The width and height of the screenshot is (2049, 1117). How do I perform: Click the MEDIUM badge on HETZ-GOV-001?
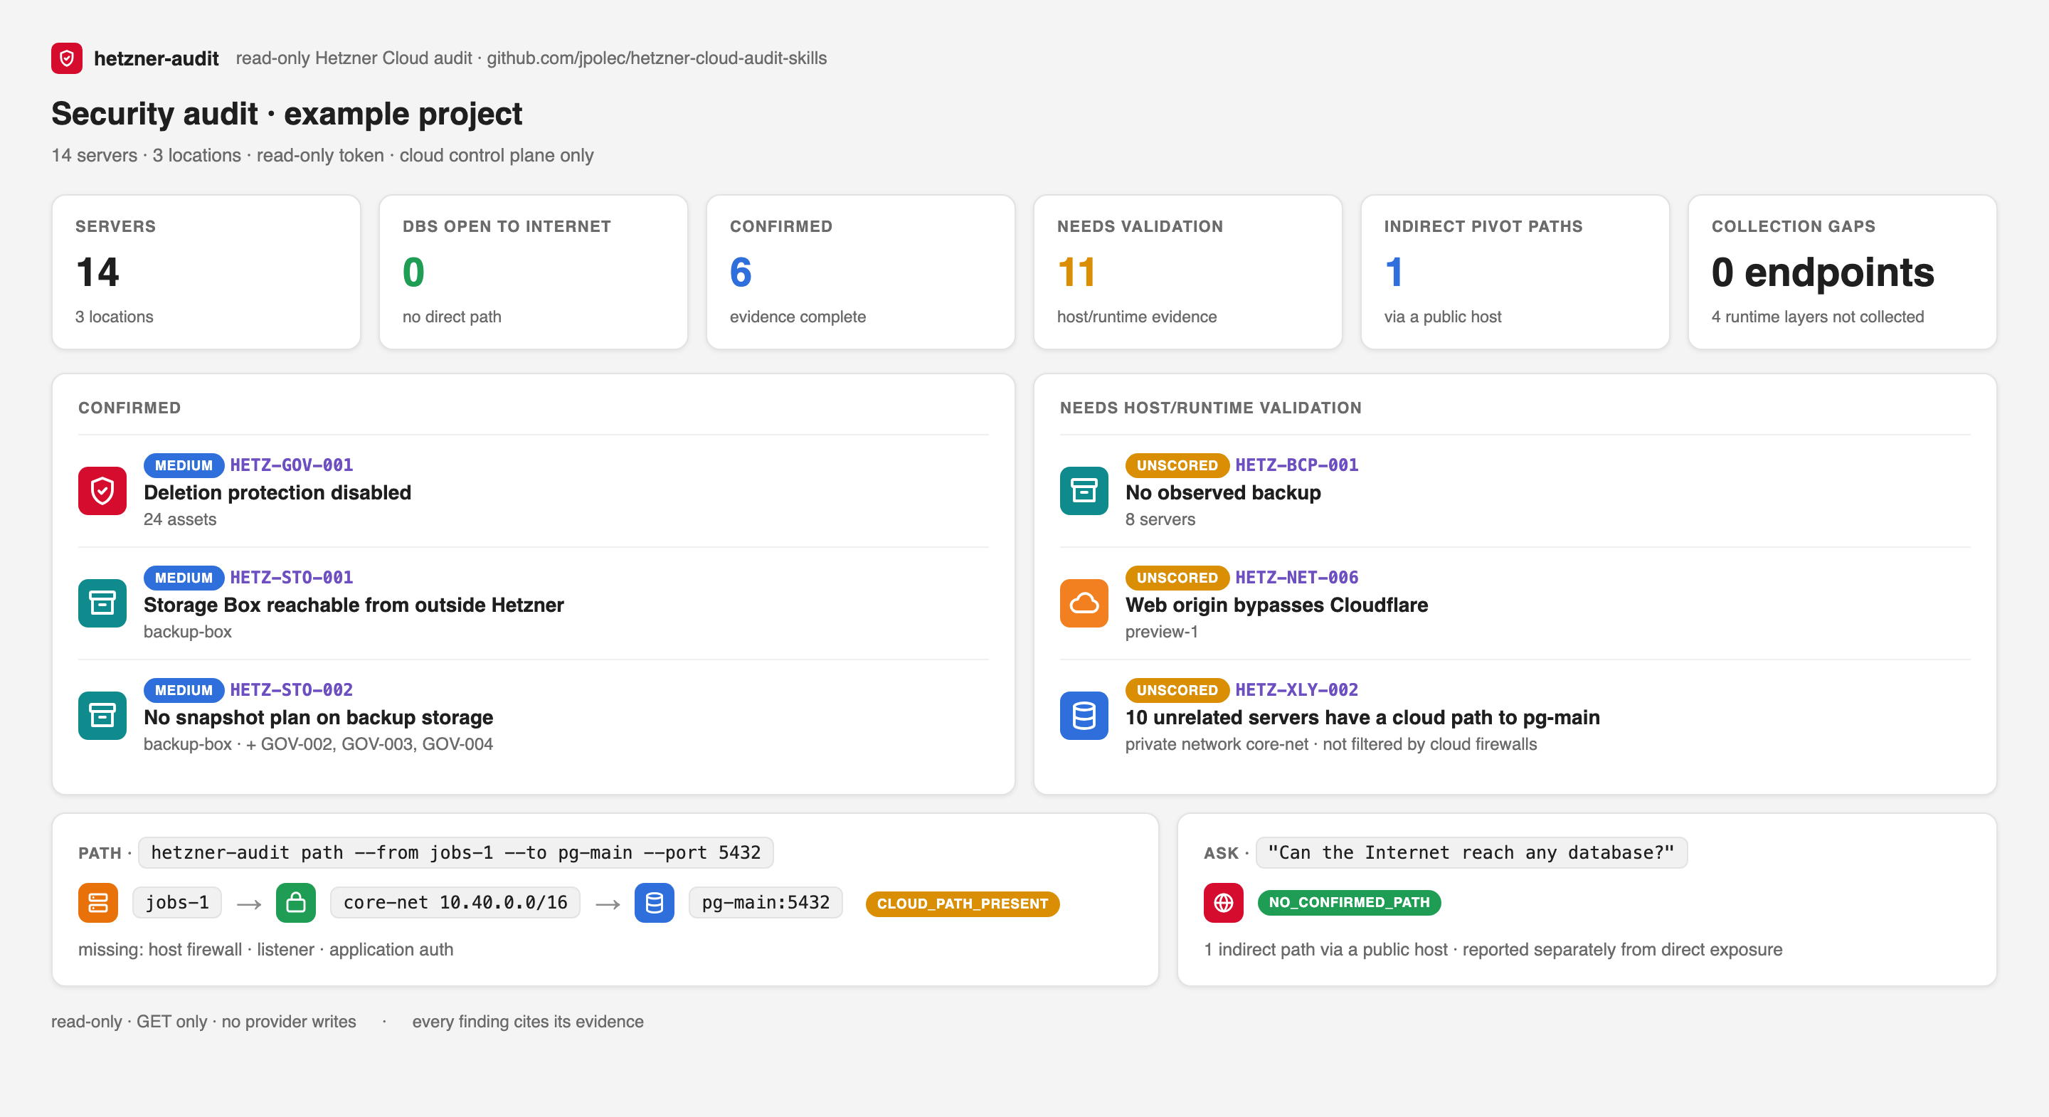[x=184, y=465]
